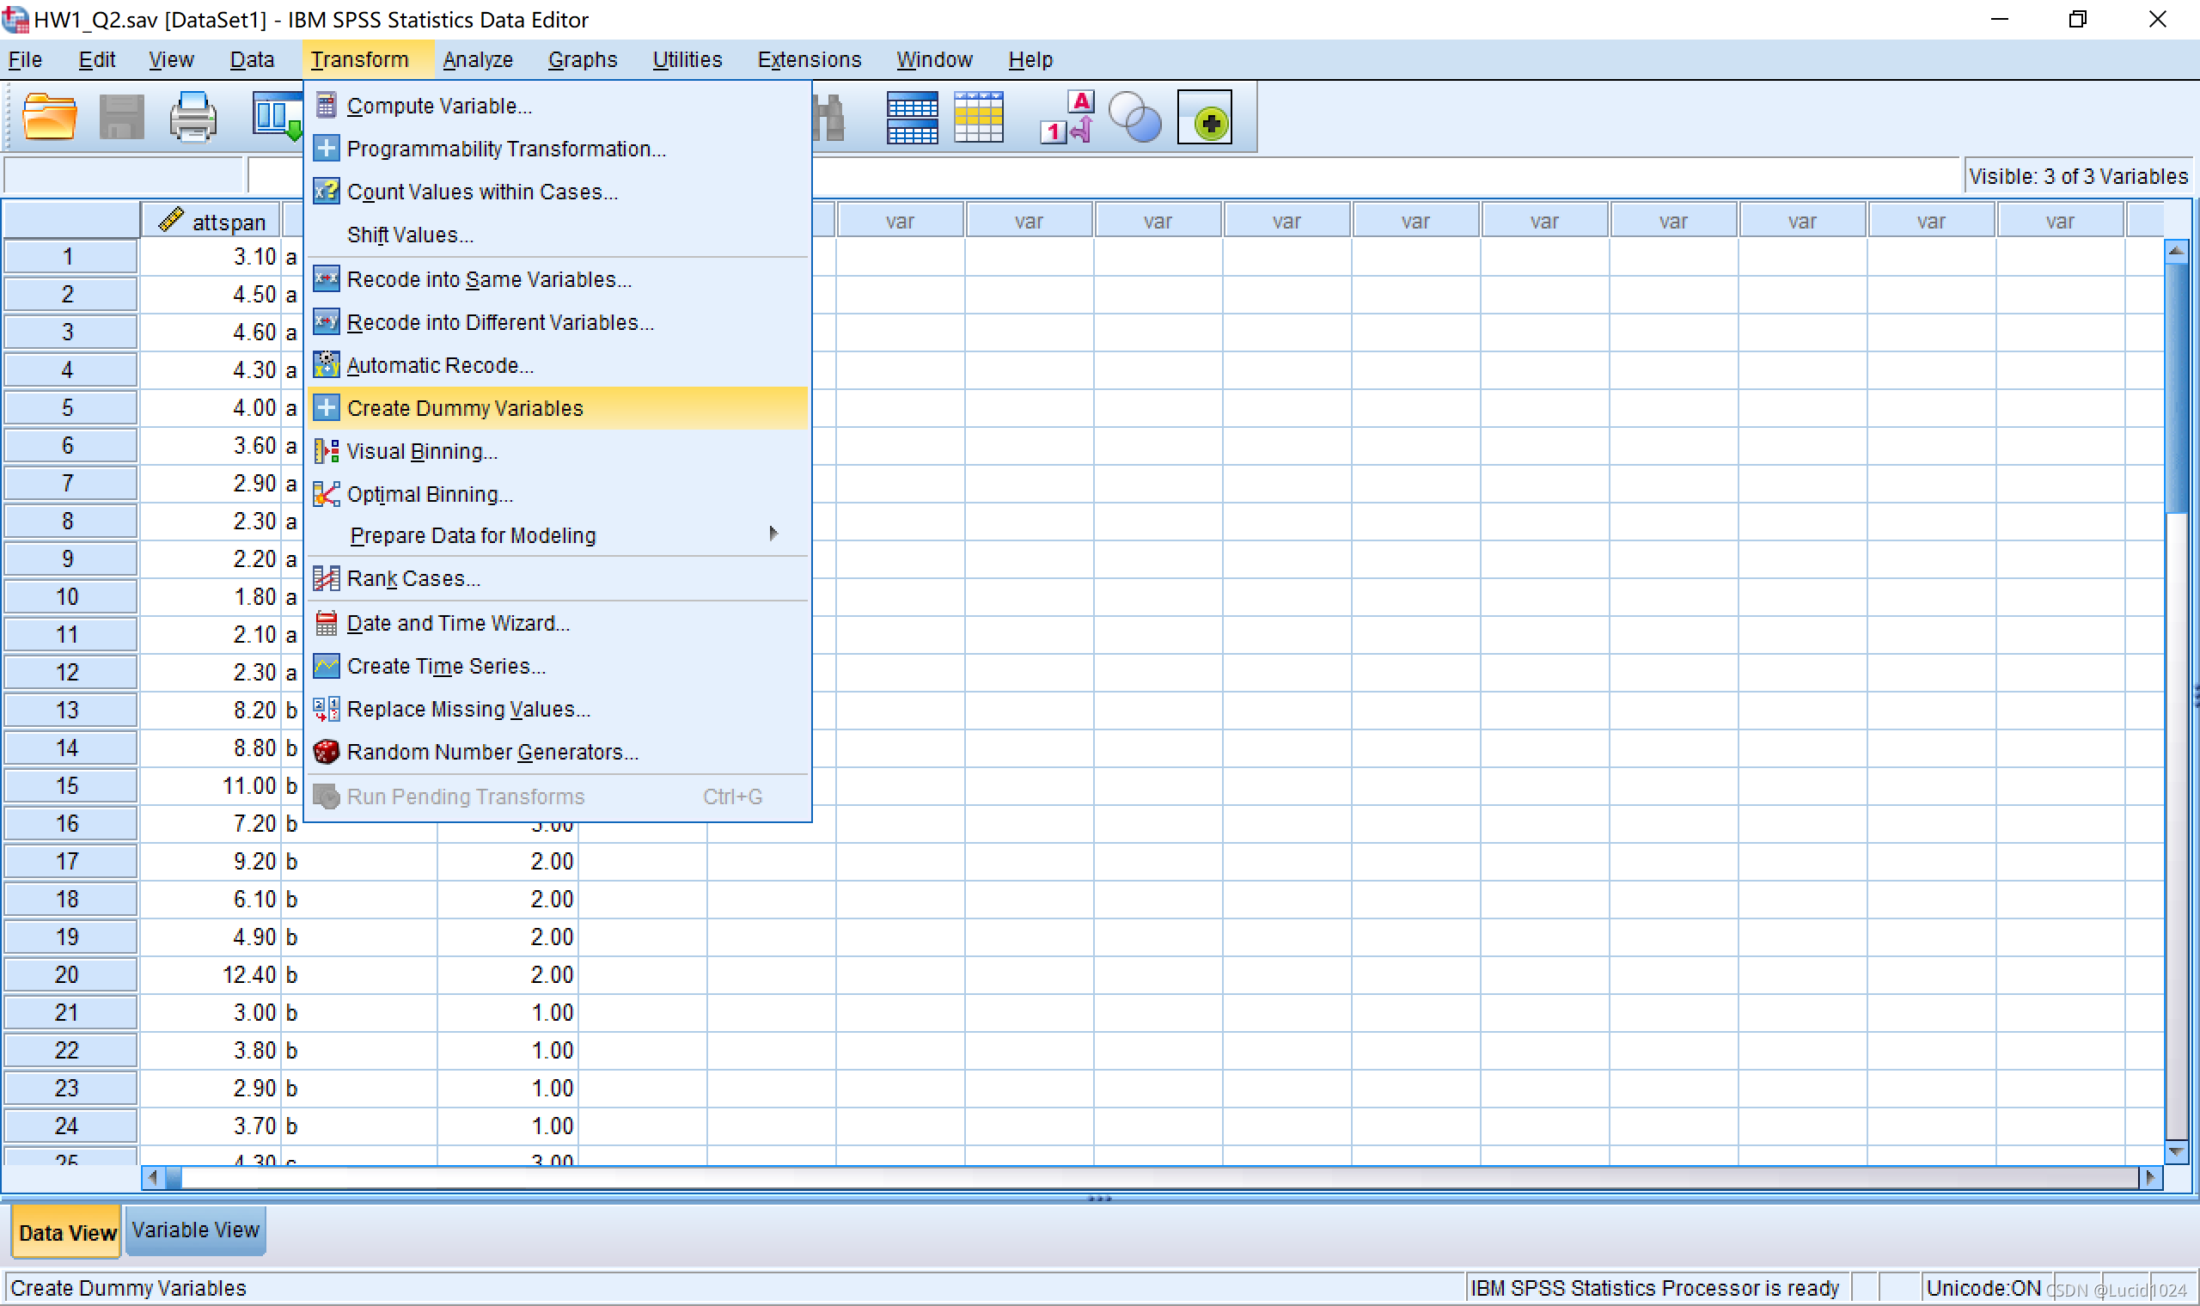Click the Value Labels toolbar icon

[1067, 117]
